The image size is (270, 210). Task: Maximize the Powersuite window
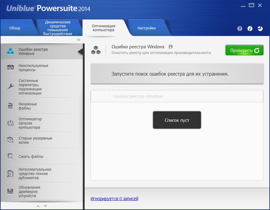(x=251, y=5)
